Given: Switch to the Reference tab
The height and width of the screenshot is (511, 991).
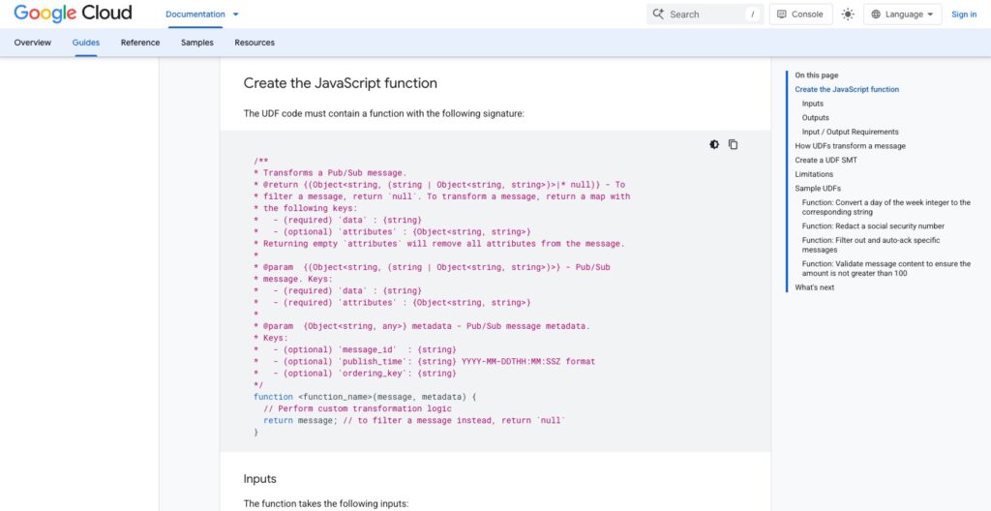Looking at the screenshot, I should (x=140, y=43).
